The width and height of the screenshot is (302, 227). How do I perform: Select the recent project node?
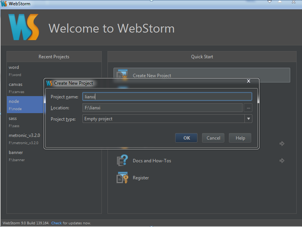[x=25, y=105]
